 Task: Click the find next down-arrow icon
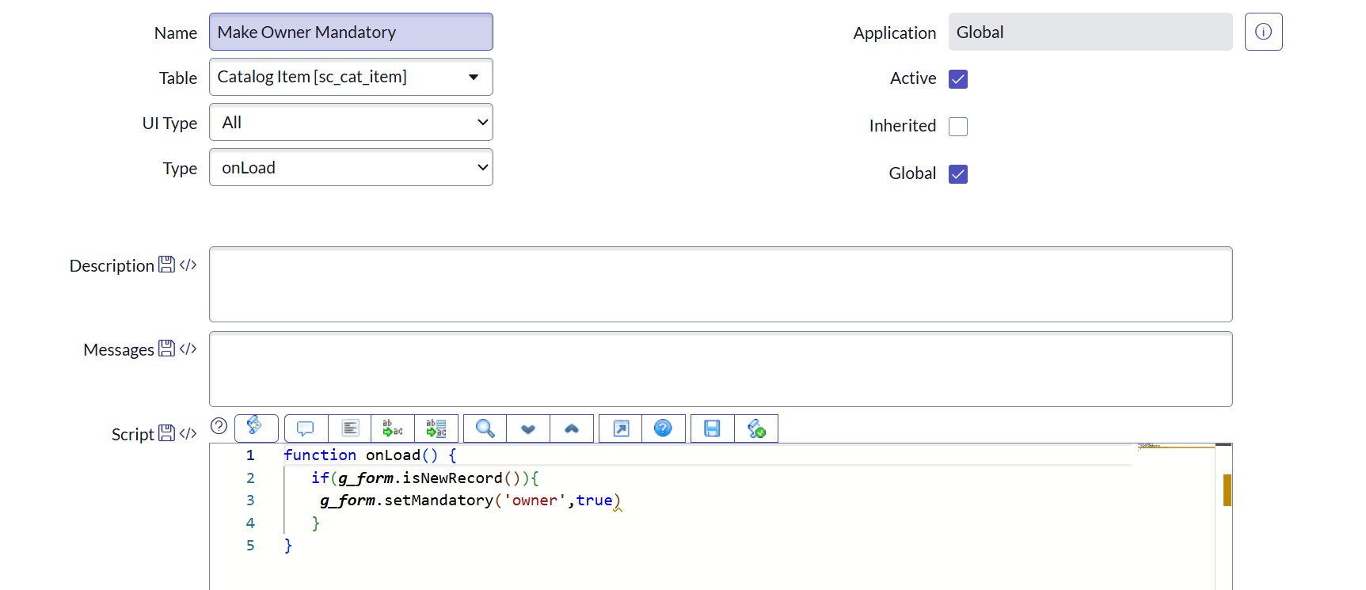pyautogui.click(x=528, y=428)
